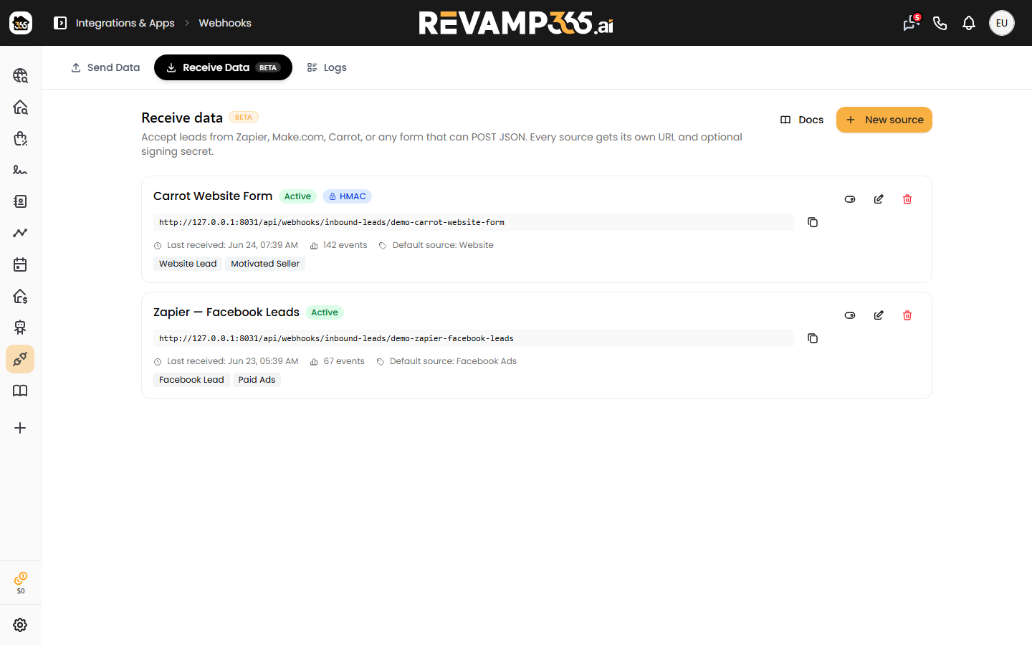Collapse the sidebar panel toggle icon
The height and width of the screenshot is (645, 1032).
pos(60,23)
